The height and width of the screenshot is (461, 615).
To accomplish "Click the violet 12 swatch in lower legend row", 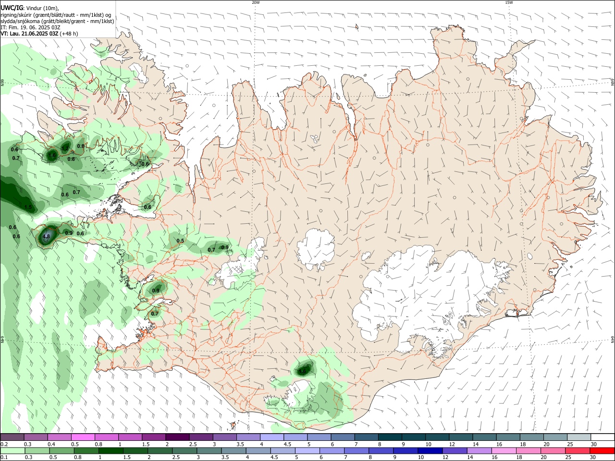I will (454, 451).
